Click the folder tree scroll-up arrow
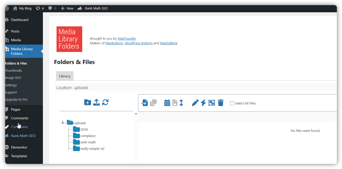 click(136, 114)
